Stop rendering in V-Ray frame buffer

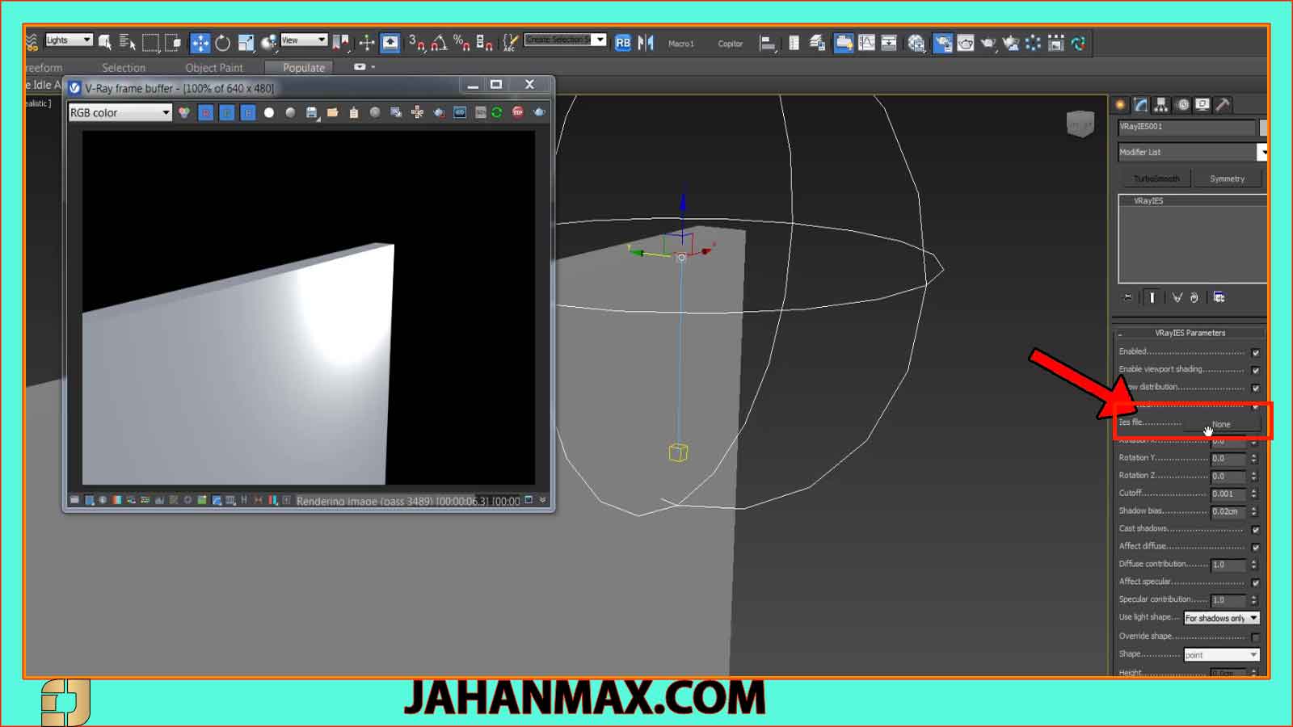pos(518,112)
